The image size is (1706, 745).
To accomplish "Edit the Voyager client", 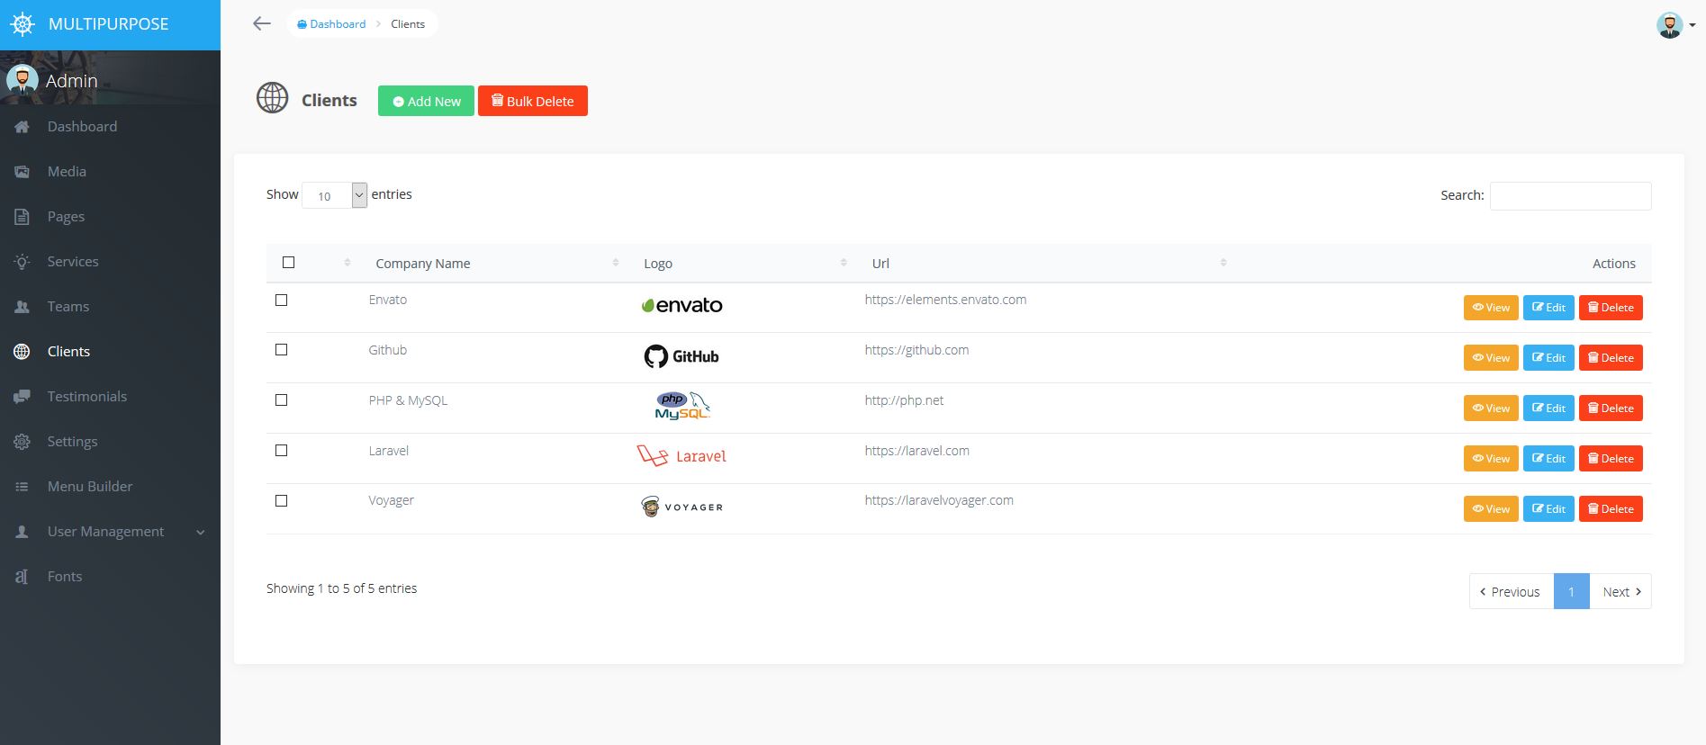I will 1548,509.
